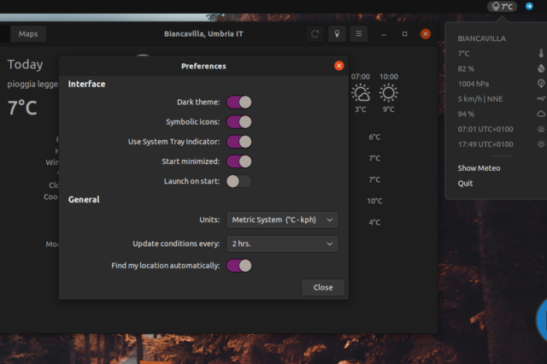Open the Update conditions every dropdown
Viewport: 547px width, 364px height.
tap(282, 244)
